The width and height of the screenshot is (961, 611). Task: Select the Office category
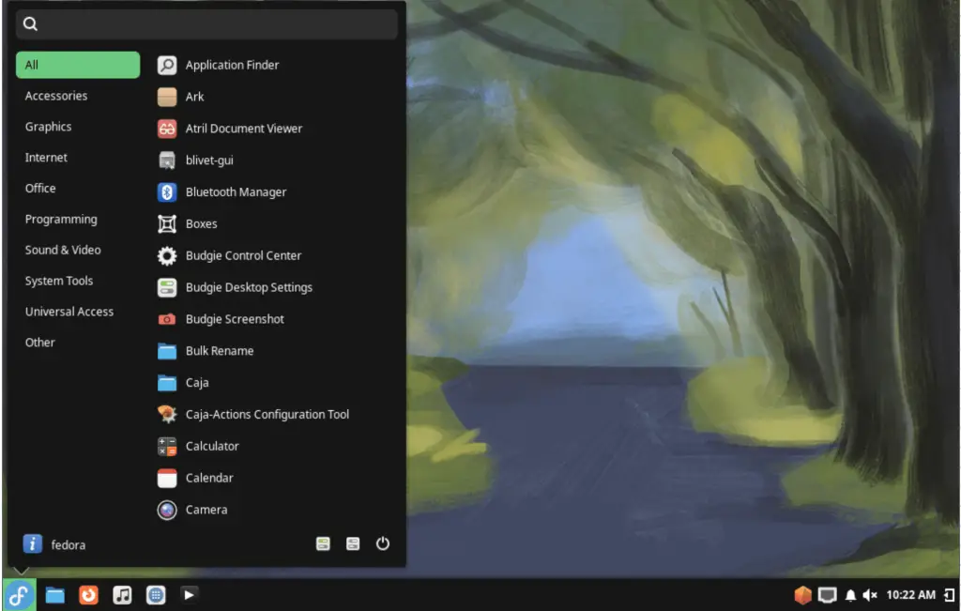(78, 188)
